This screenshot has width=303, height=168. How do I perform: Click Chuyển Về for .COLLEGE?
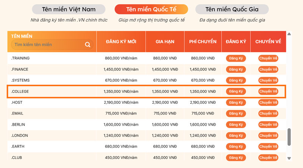pyautogui.click(x=268, y=92)
